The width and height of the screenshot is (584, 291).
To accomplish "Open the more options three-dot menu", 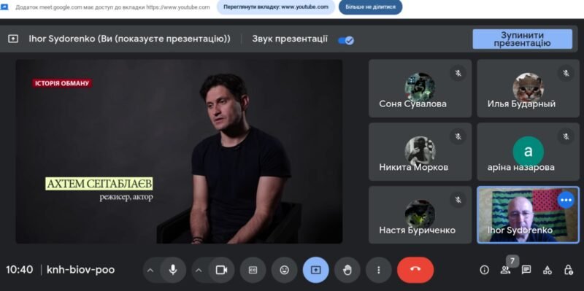I will tap(378, 270).
